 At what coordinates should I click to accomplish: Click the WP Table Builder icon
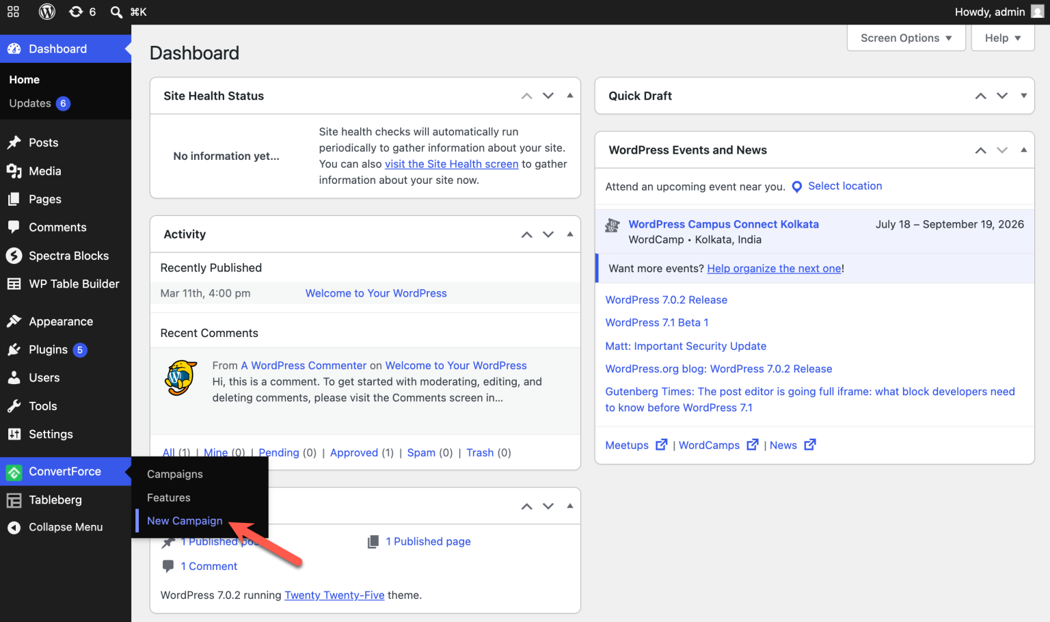click(x=14, y=284)
